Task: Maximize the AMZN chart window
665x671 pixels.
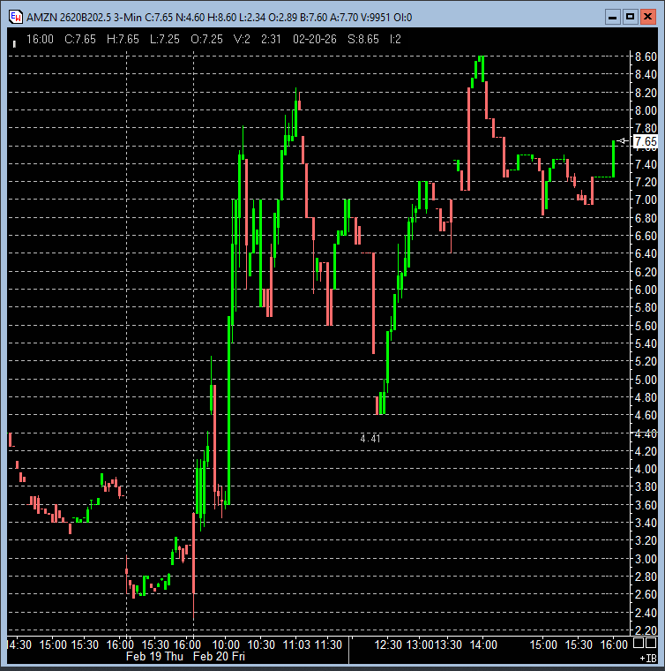Action: pyautogui.click(x=630, y=17)
